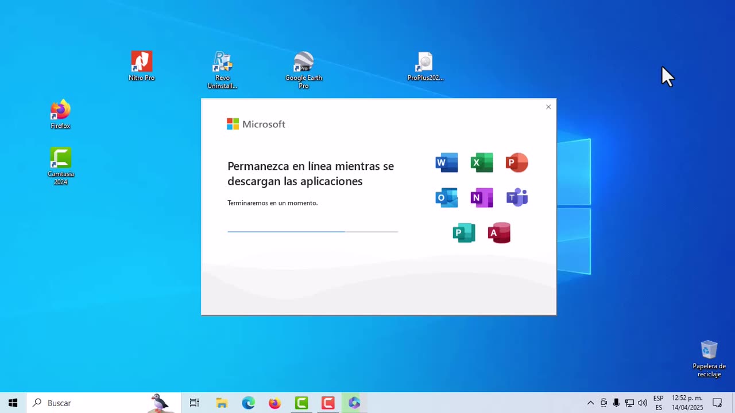The image size is (735, 413).
Task: Open network status tray icon
Action: point(629,403)
